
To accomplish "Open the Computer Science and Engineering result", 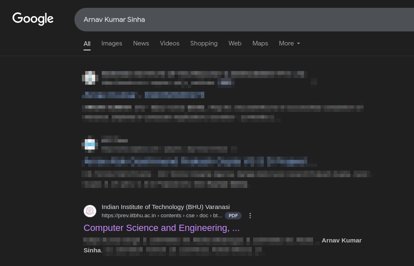I will (162, 228).
